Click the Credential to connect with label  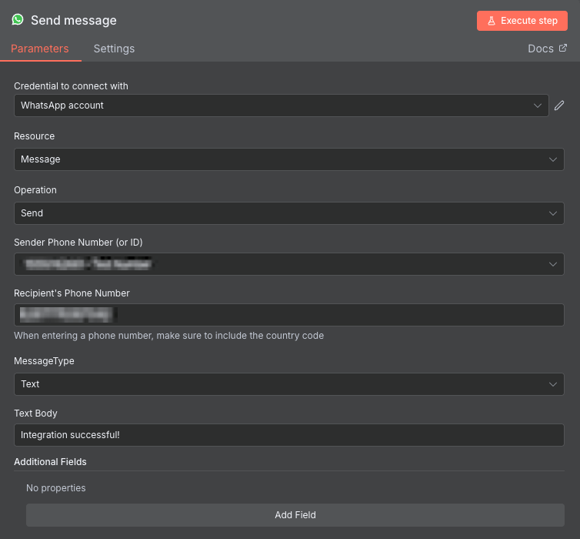tap(71, 86)
